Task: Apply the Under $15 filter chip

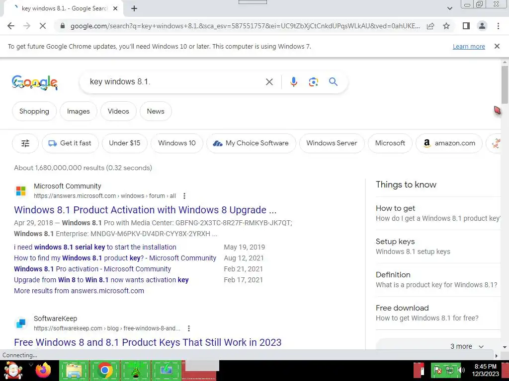Action: pyautogui.click(x=125, y=143)
